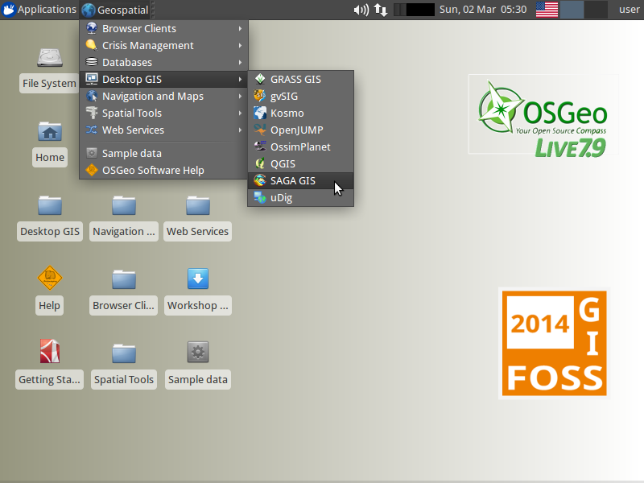The height and width of the screenshot is (483, 644).
Task: Click the Spatial Tools label in menu
Action: 132,113
